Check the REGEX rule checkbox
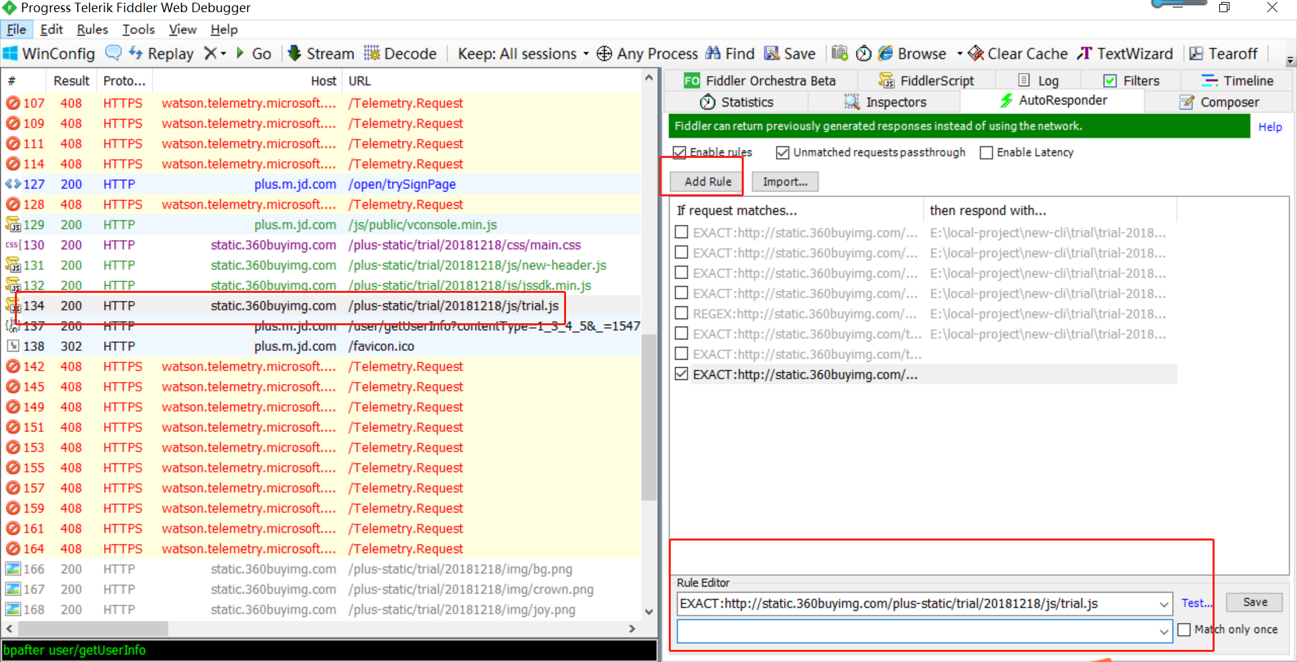 tap(682, 313)
